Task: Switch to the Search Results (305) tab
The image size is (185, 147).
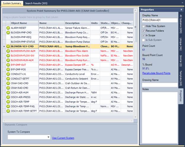Action: (36, 3)
